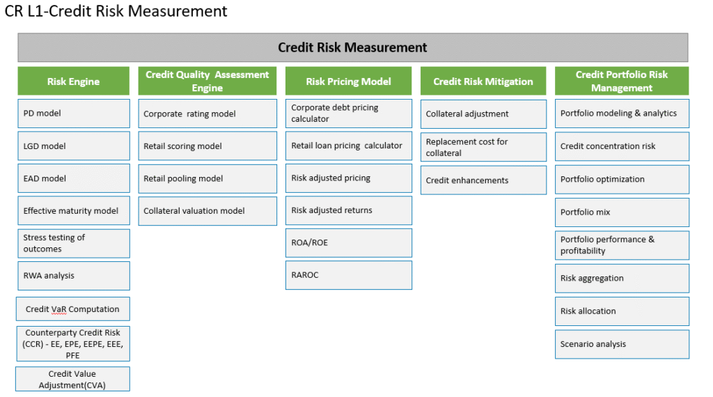Image resolution: width=713 pixels, height=397 pixels.
Task: Select the Counterparty Credit Risk (CCR) box
Action: click(72, 344)
